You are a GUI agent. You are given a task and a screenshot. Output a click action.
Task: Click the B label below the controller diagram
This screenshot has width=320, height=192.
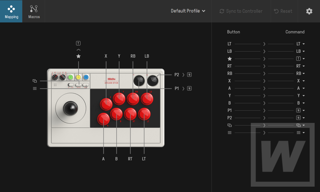116,159
